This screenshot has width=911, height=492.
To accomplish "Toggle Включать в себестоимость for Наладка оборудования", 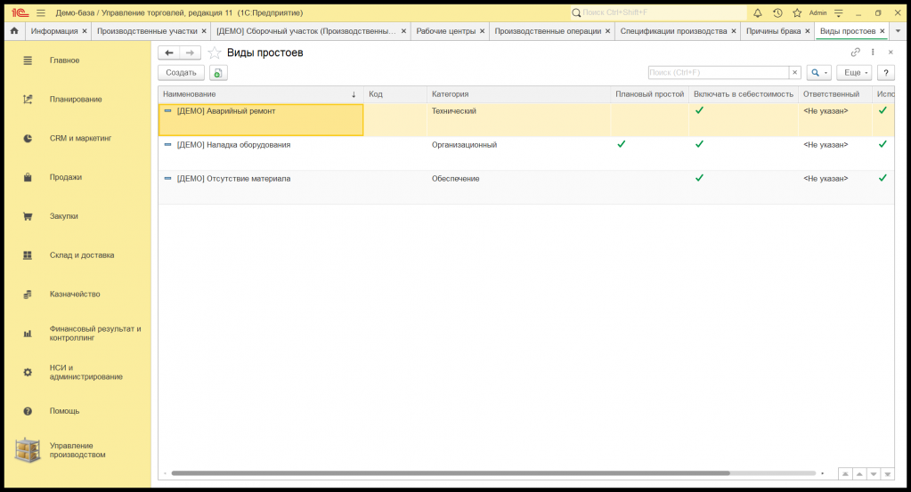I will click(x=699, y=144).
